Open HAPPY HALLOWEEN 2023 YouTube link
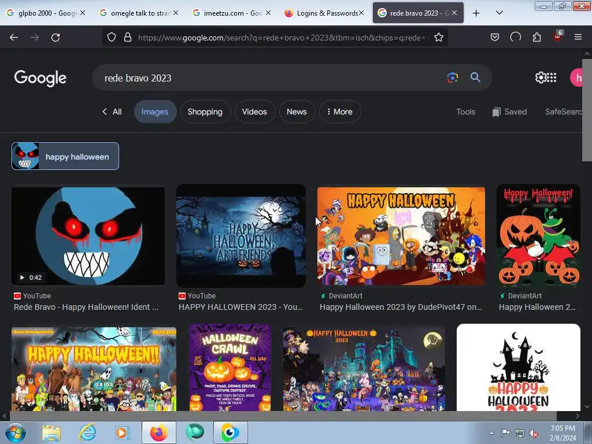 240,307
